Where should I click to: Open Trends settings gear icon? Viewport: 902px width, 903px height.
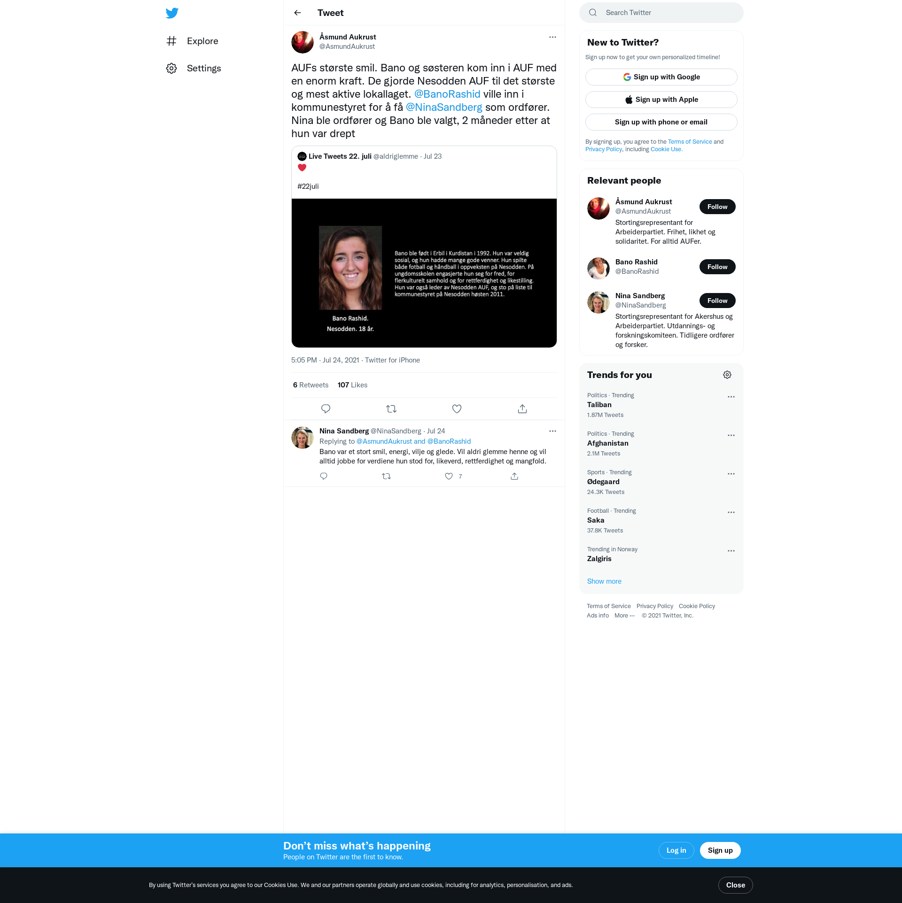coord(727,375)
